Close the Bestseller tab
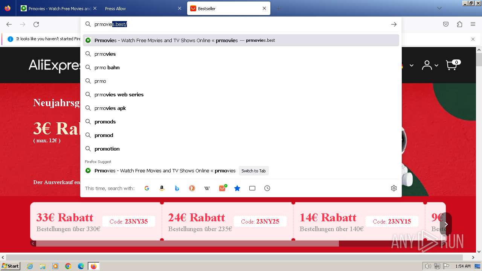Screen dimensions: 482x271 pos(264,8)
